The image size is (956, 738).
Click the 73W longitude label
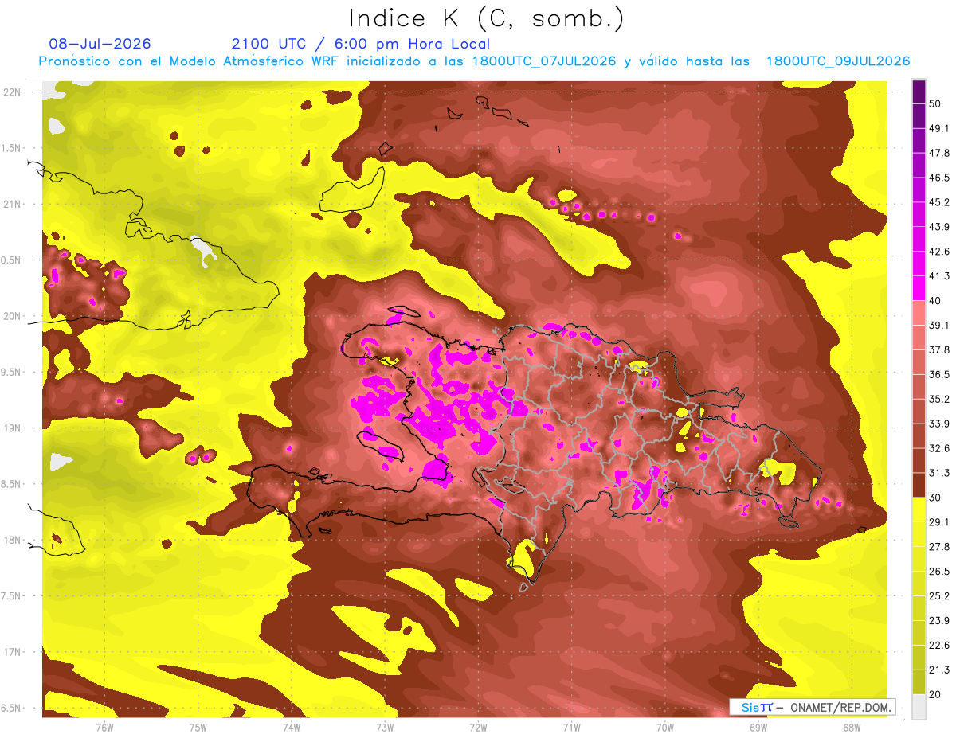[x=385, y=727]
